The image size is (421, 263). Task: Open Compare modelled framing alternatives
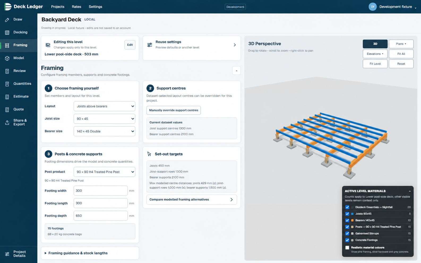point(192,200)
